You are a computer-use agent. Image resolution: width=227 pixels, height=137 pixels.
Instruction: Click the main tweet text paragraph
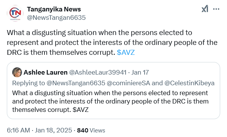(112, 43)
